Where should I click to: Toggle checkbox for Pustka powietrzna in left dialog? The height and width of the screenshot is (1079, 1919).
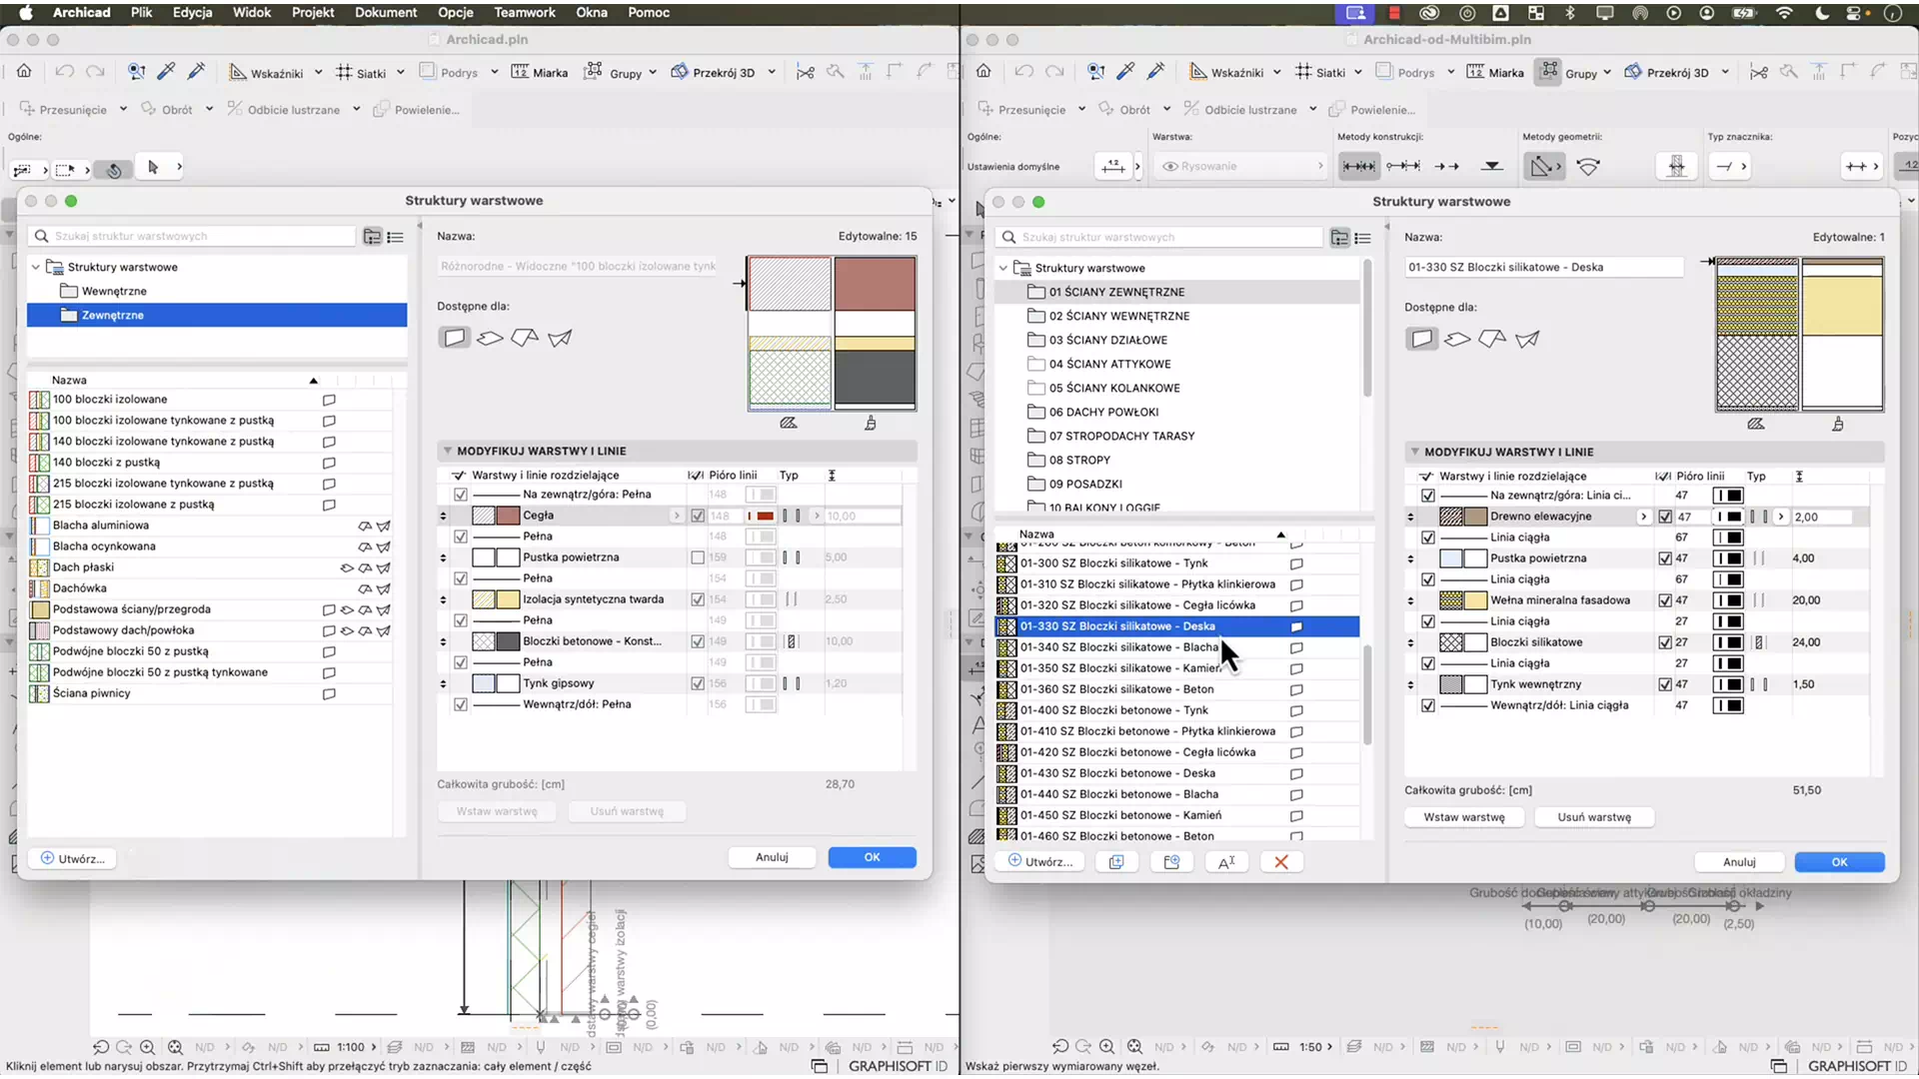(698, 557)
